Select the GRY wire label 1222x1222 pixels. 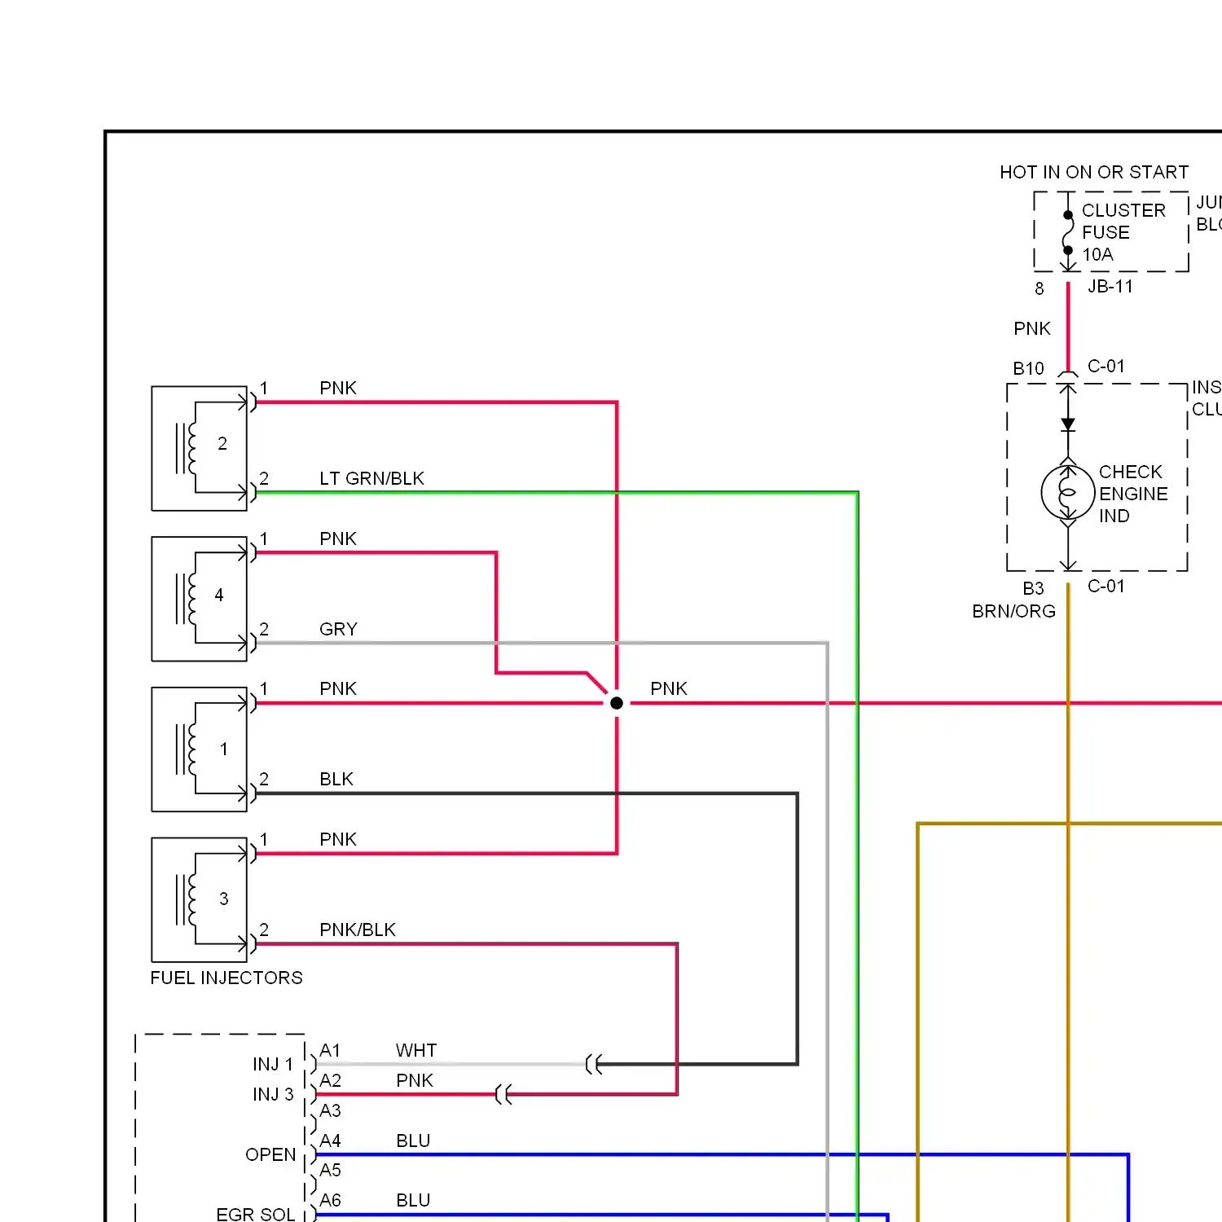338,630
